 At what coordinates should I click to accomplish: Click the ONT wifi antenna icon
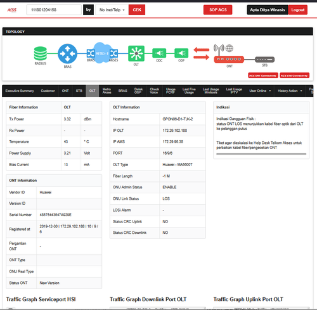(x=219, y=49)
